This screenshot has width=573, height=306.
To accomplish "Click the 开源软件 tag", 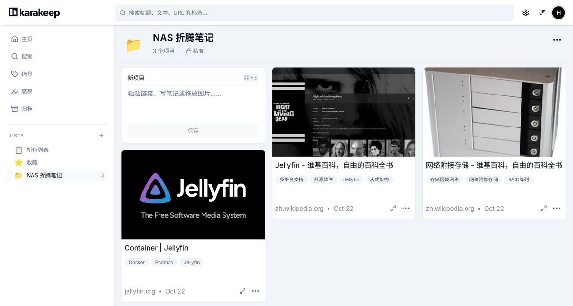I will (324, 179).
